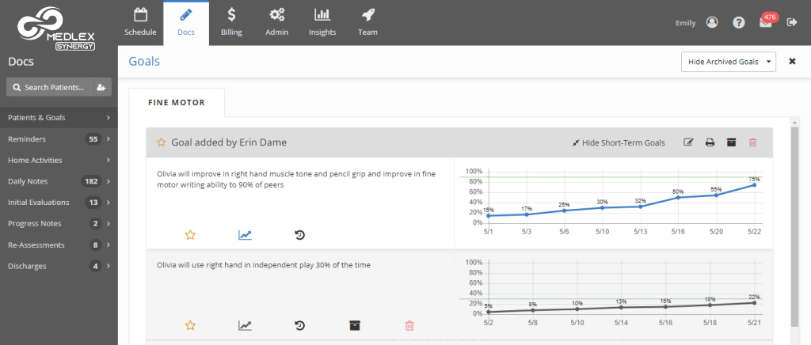Print the goal using printer icon
Viewport: 811px width, 345px height.
point(710,142)
